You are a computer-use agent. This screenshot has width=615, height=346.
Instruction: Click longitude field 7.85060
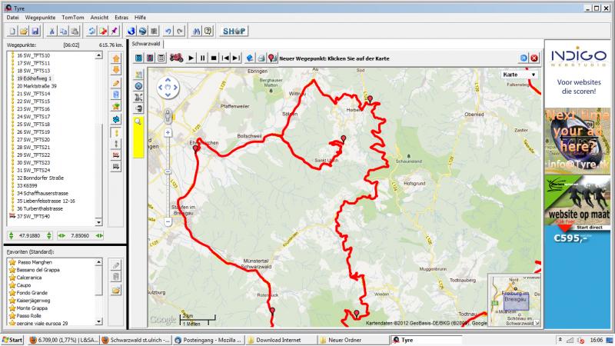click(80, 235)
